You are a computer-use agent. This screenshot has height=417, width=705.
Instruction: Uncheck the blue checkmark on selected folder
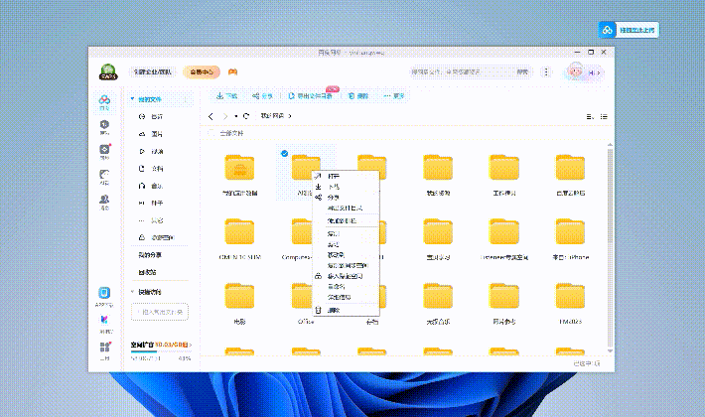click(x=285, y=154)
